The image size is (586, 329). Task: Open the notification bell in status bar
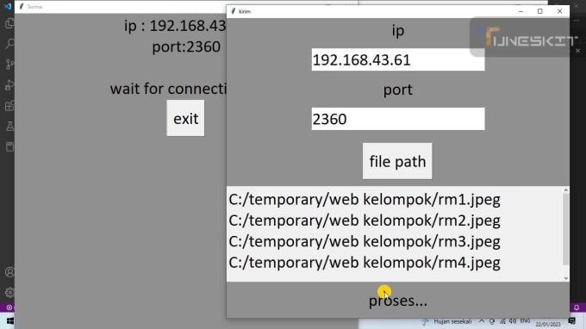pos(577,307)
